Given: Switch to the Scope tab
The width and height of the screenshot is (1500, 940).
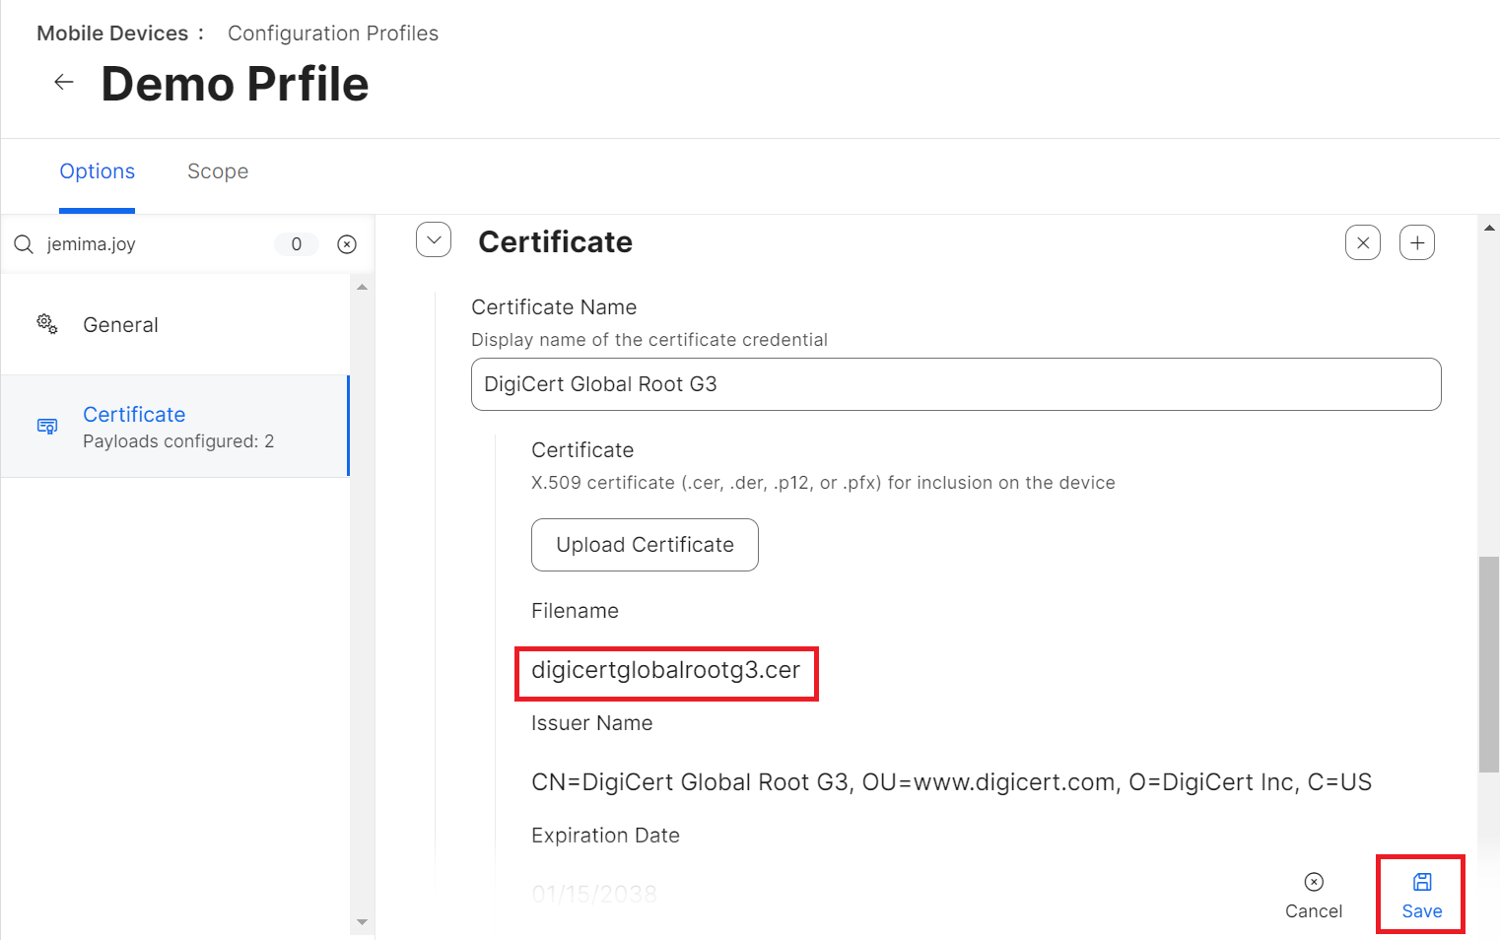Looking at the screenshot, I should tap(218, 171).
